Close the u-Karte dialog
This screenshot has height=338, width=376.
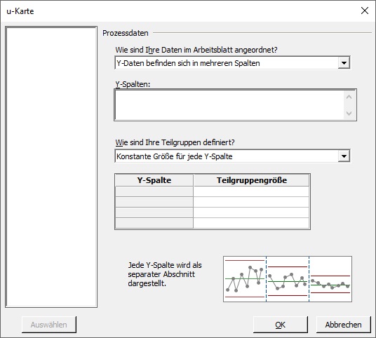point(365,11)
